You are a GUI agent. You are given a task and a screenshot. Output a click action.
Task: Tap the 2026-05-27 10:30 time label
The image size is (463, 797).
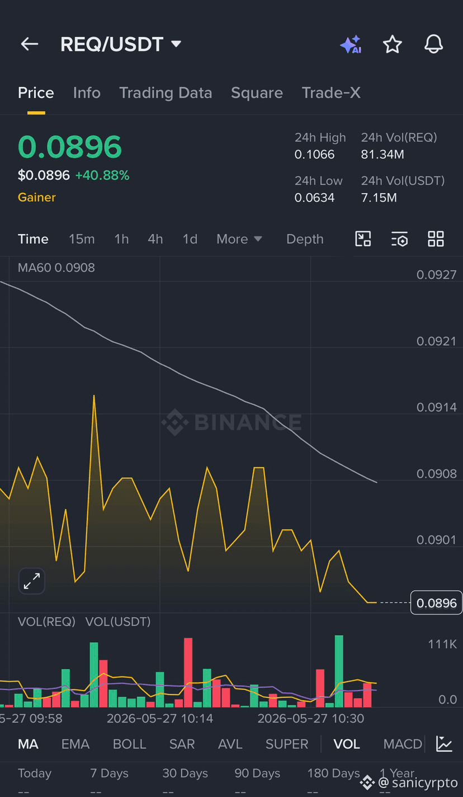pyautogui.click(x=311, y=718)
